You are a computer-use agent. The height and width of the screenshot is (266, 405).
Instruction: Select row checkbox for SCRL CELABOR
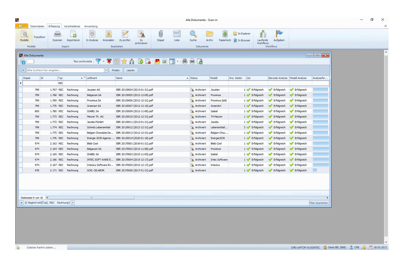tap(21, 171)
